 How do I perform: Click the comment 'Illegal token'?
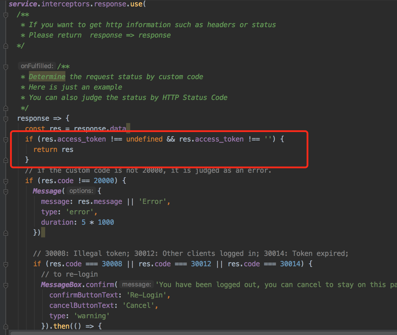click(x=102, y=254)
